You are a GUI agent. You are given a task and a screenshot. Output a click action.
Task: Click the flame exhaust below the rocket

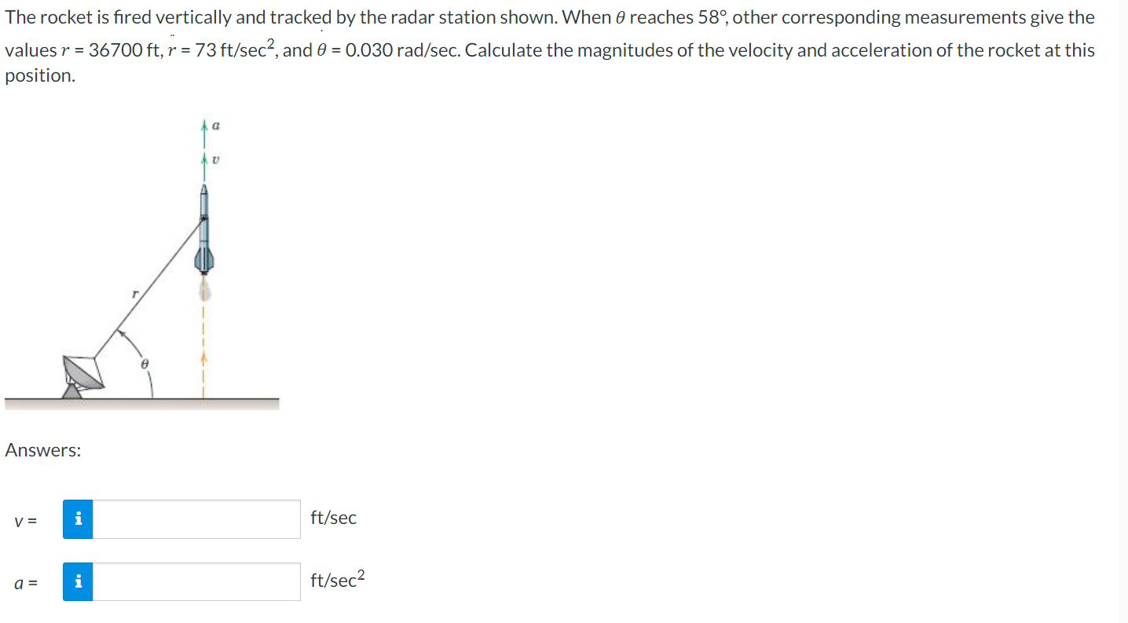point(204,289)
